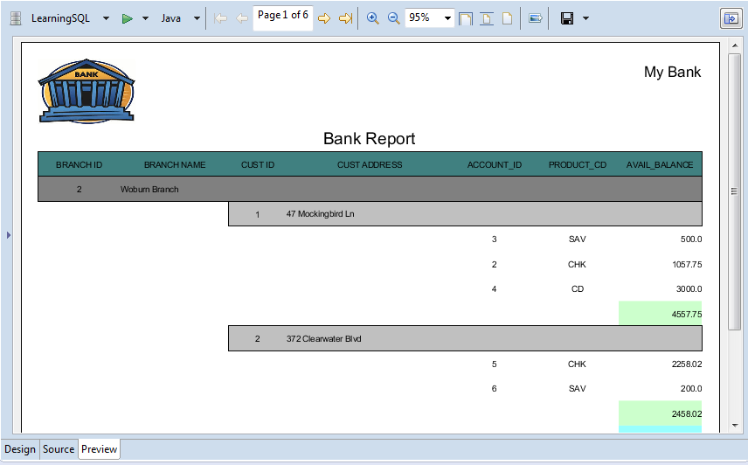The width and height of the screenshot is (748, 465).
Task: Click the green subtotal 4557.75
Action: point(661,313)
